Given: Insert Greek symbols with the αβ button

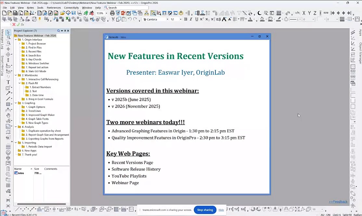Looking at the screenshot, I should [x=218, y=19].
